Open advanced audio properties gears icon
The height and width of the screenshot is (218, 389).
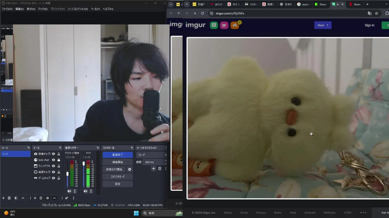67,198
